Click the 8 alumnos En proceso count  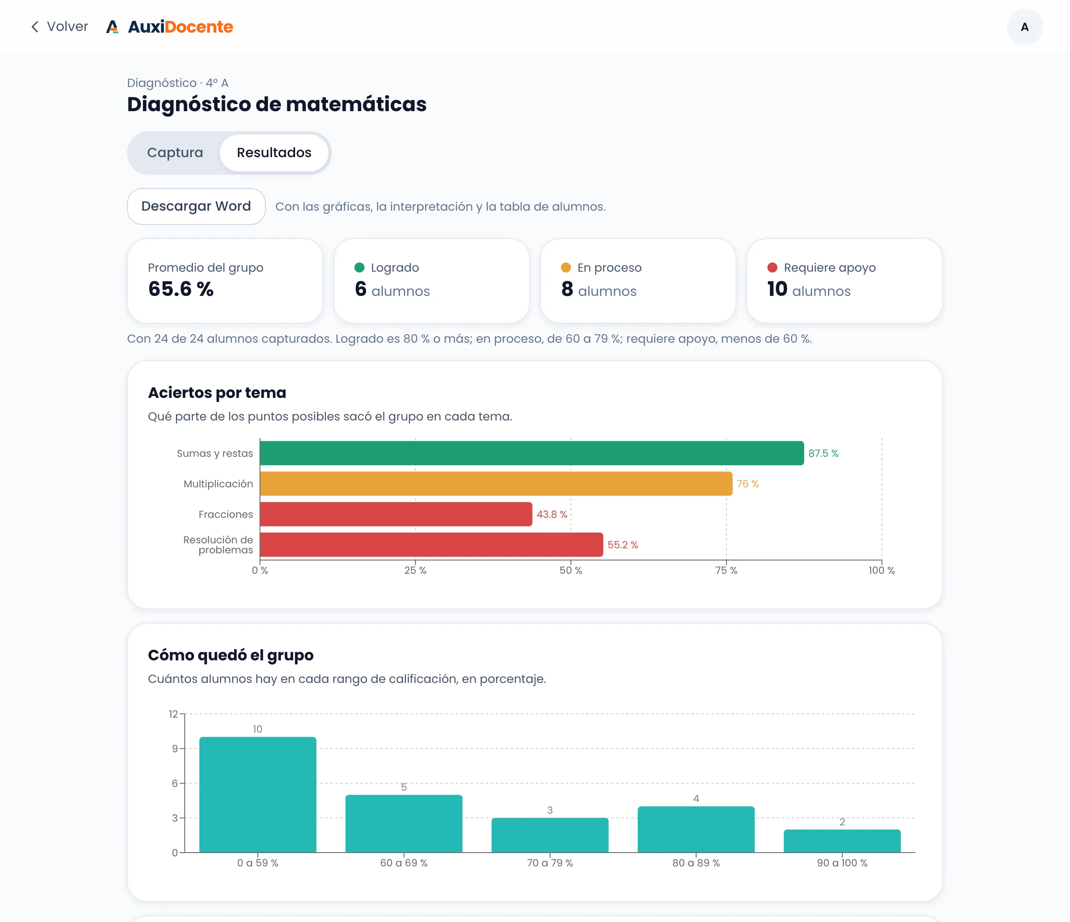tap(599, 289)
